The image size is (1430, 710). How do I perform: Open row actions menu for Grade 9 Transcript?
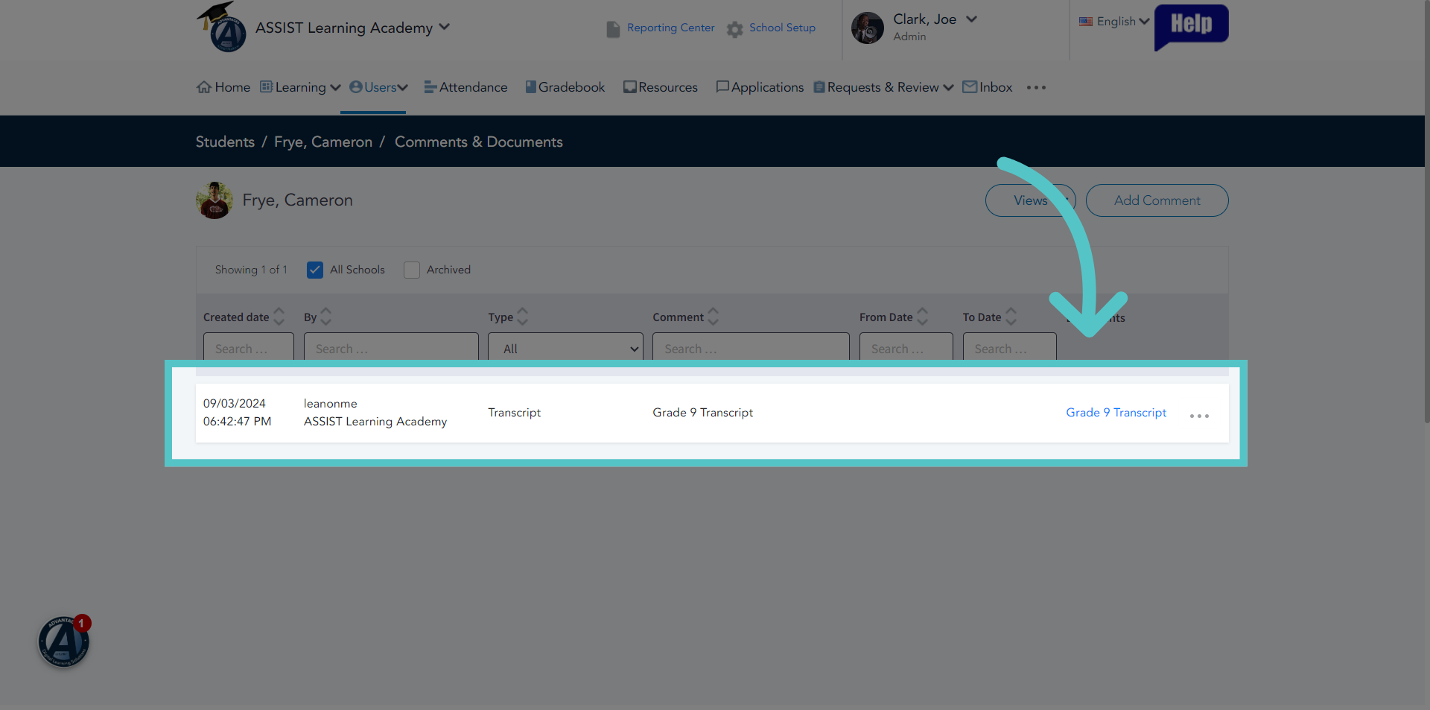point(1199,416)
